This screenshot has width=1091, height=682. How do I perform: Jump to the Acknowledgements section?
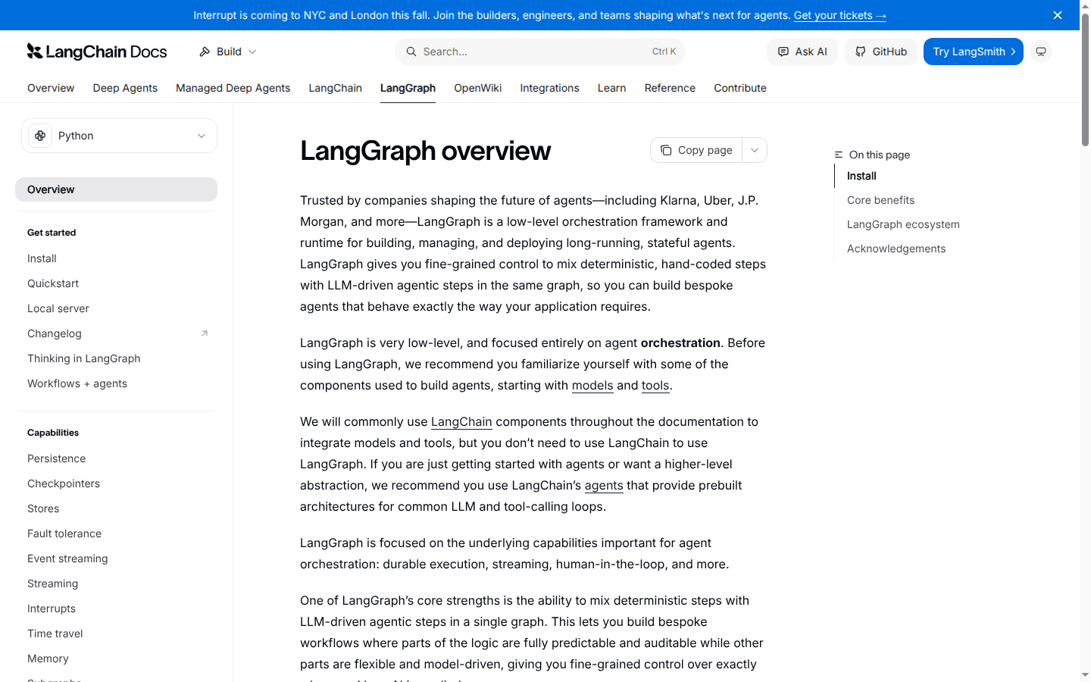[x=896, y=249]
